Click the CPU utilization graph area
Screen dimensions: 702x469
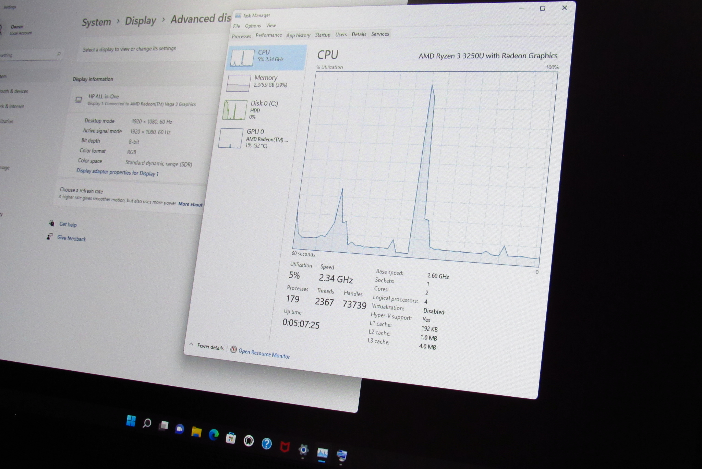click(425, 169)
